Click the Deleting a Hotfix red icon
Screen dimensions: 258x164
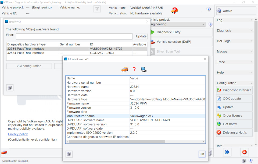(x=219, y=133)
